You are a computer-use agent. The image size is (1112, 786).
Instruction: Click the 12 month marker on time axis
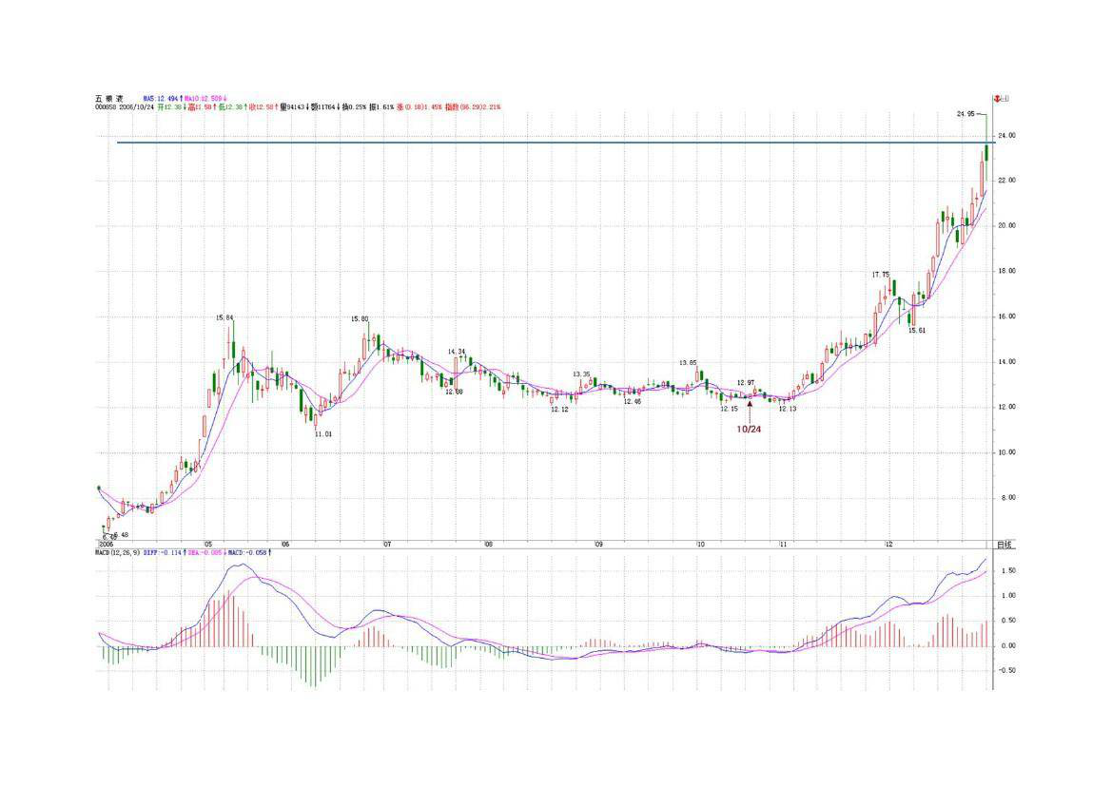888,545
